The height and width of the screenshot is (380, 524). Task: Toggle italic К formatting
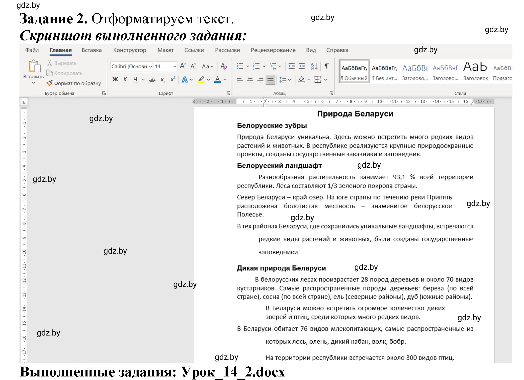click(125, 80)
